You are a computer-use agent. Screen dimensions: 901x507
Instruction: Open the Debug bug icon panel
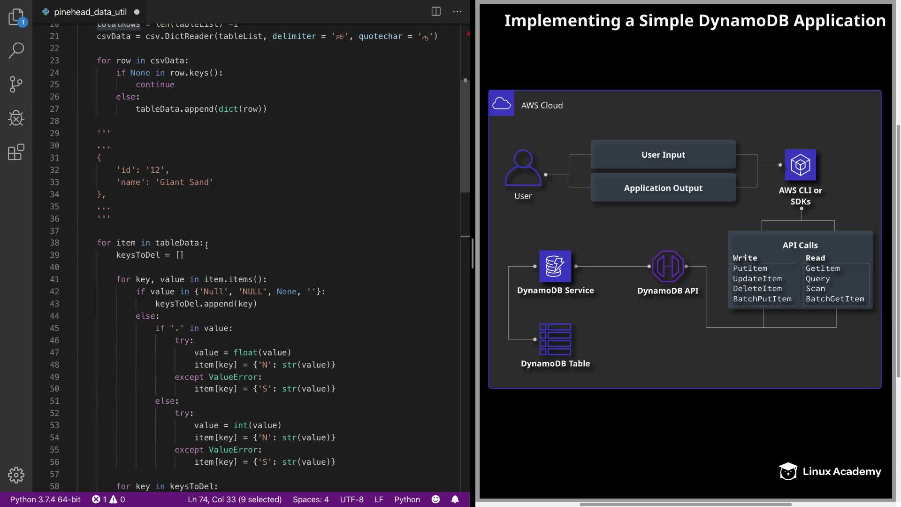pyautogui.click(x=16, y=118)
